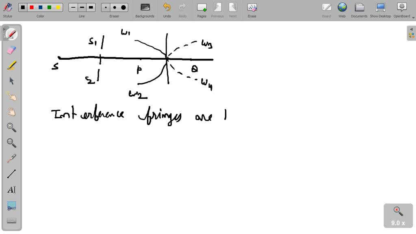Pick the red drawing color

coord(32,7)
